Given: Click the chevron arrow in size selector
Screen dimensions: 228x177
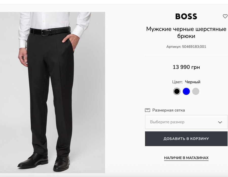Looking at the screenshot, I should [x=220, y=122].
